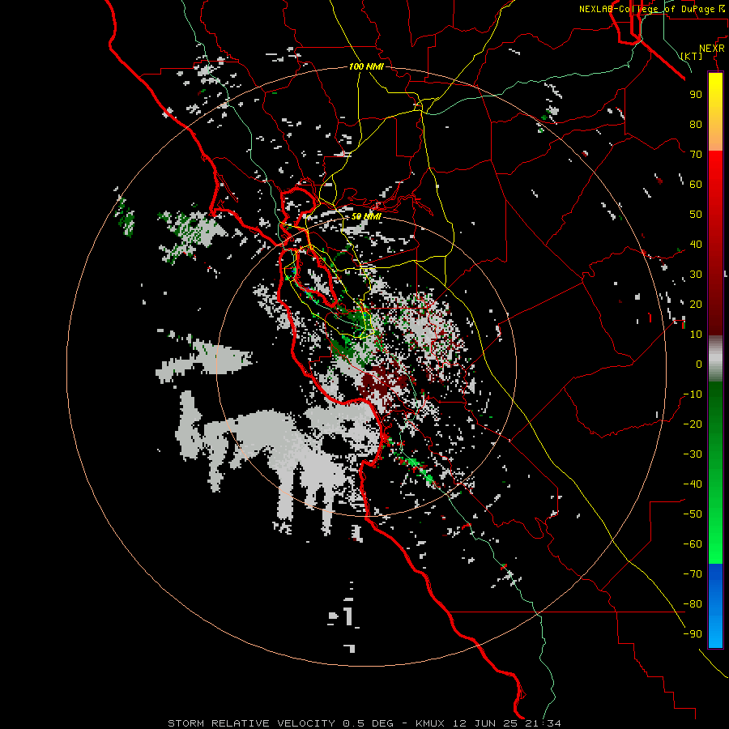Pick the yellow top segment of the color bar
The image size is (729, 729).
[x=715, y=112]
